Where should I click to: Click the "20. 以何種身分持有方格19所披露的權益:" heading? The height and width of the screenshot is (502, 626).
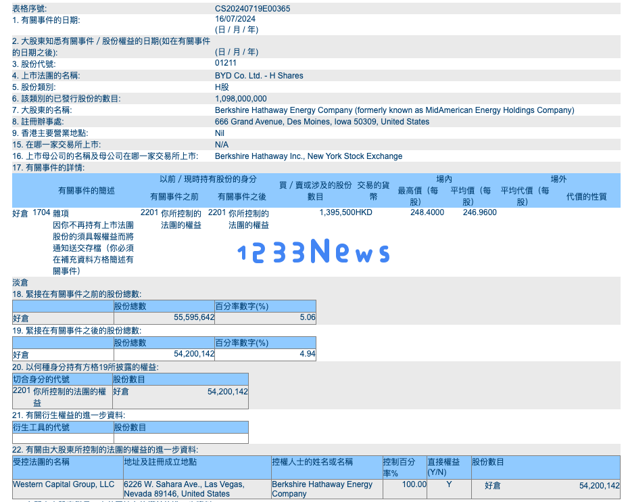tap(85, 367)
